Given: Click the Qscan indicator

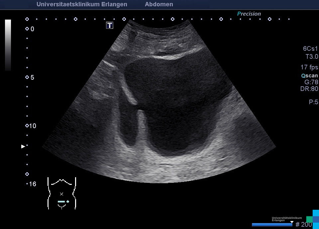Looking at the screenshot, I should tap(309, 76).
